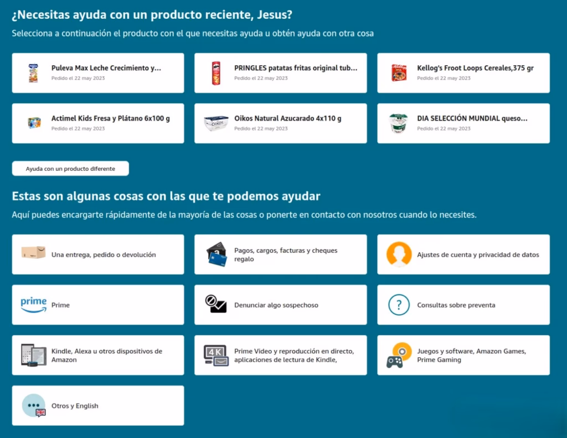This screenshot has height=438, width=567.
Task: Click order date under Oikos Natural
Action: (x=261, y=128)
